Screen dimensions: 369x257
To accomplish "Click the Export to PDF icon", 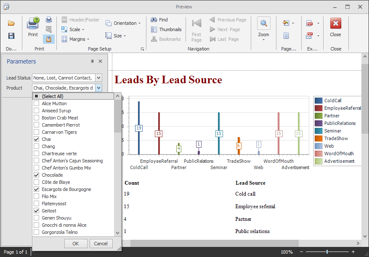I will pyautogui.click(x=310, y=23).
